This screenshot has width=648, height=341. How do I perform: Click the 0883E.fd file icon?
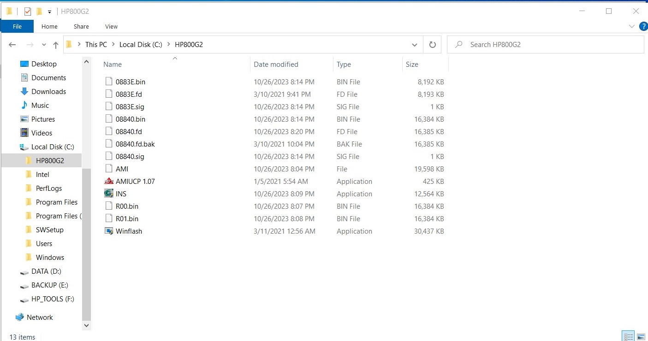tap(109, 94)
